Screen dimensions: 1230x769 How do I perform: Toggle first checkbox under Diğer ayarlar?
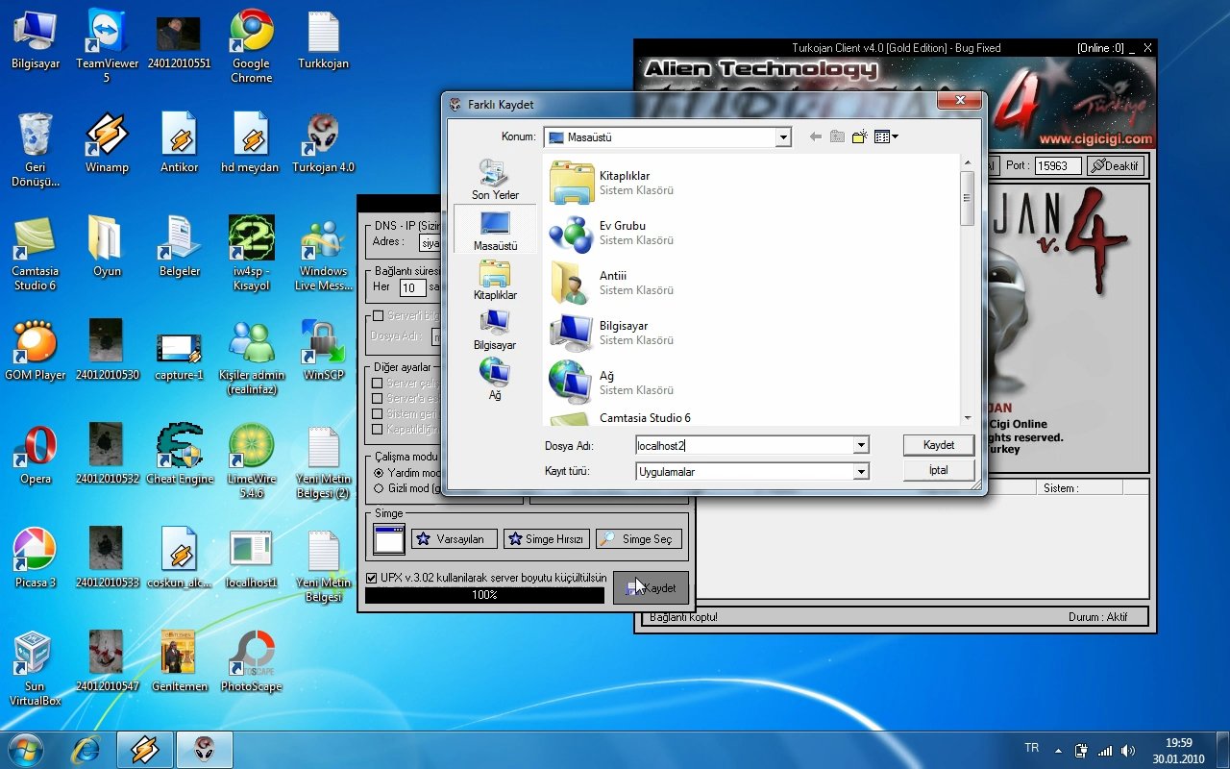click(x=378, y=383)
